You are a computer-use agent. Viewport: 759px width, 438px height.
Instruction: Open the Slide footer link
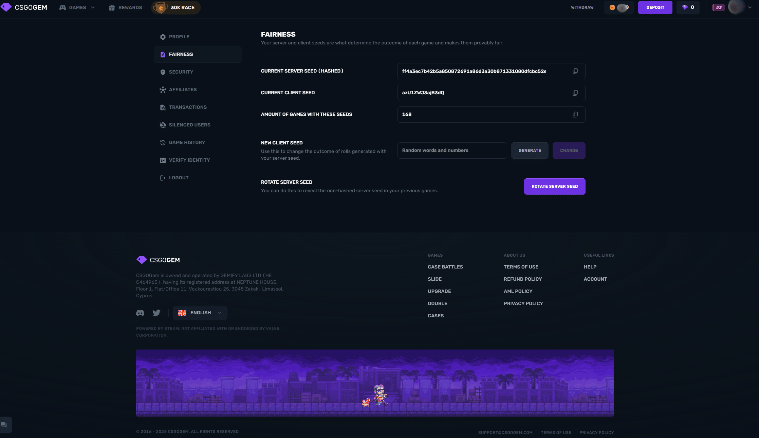pyautogui.click(x=434, y=279)
